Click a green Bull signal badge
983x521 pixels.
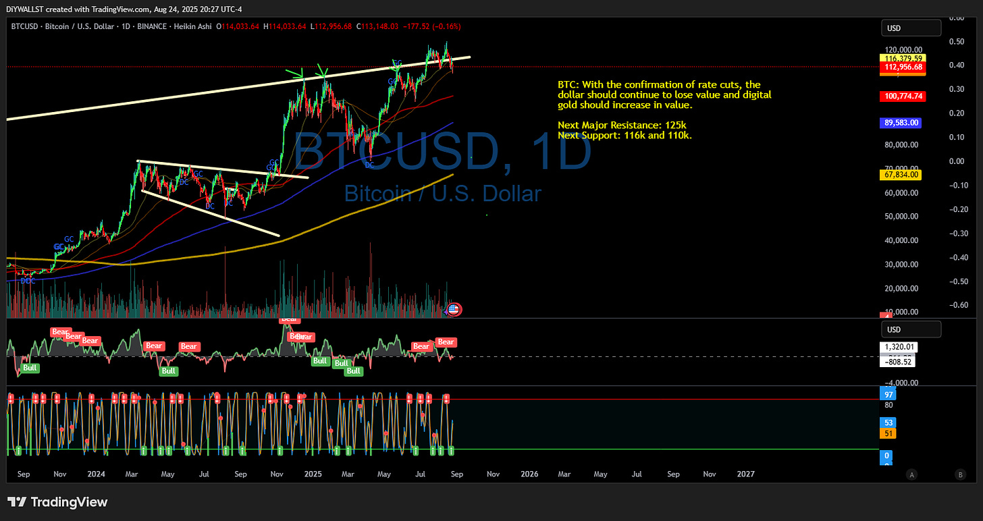click(x=30, y=368)
